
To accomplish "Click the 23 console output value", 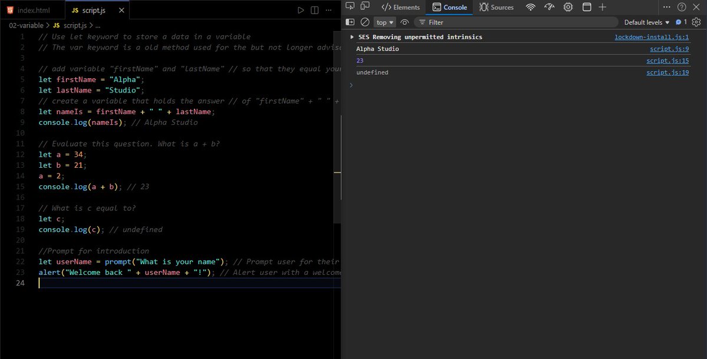I will click(x=359, y=61).
